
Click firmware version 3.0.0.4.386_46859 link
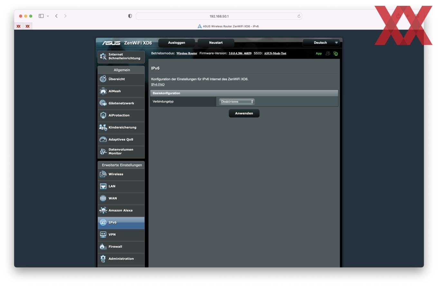click(240, 53)
